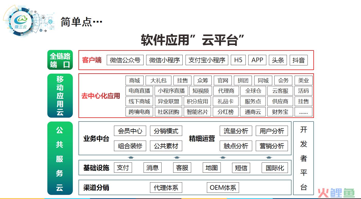Click the 微信小程序 box
This screenshot has width=361, height=199.
[164, 60]
